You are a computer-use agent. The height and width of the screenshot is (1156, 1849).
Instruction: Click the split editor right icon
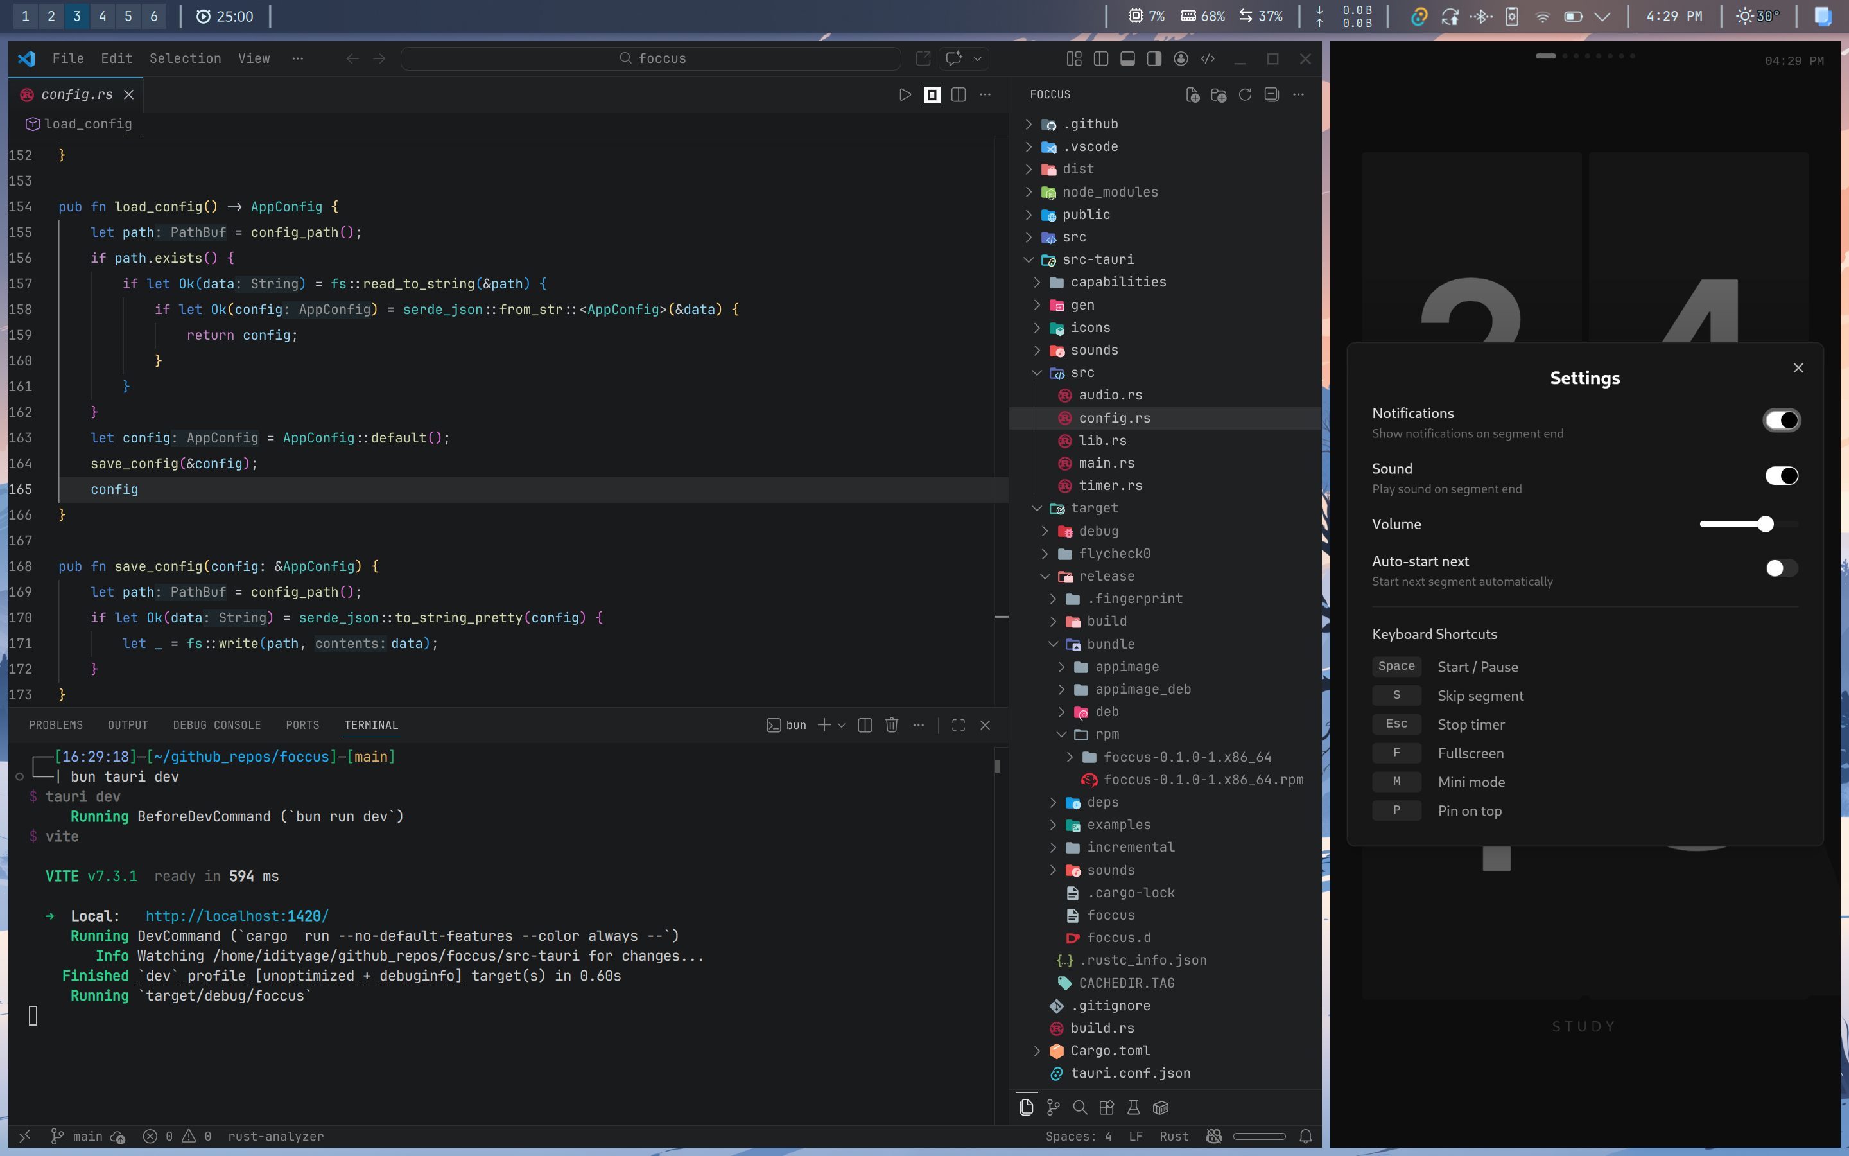pyautogui.click(x=958, y=94)
